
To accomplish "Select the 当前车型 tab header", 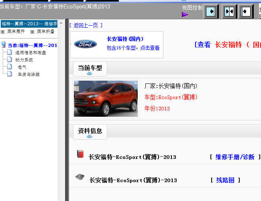I will tap(90, 69).
